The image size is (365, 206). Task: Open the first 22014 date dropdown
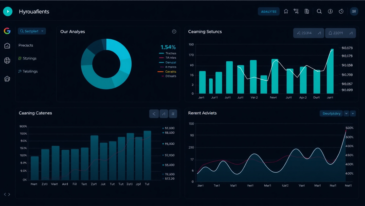[x=308, y=33]
